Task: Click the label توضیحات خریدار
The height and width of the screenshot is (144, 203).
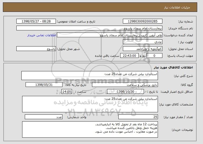Action: 182,129
